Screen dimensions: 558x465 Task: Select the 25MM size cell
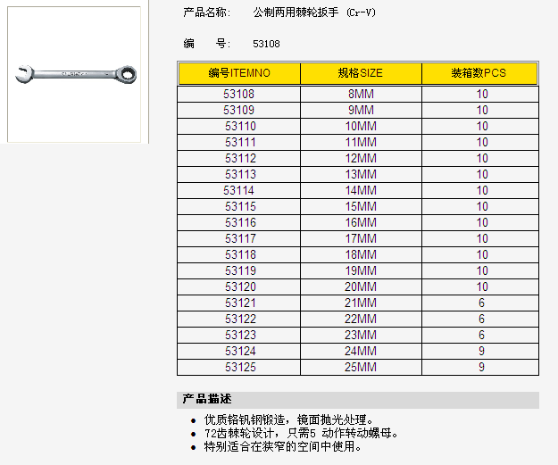click(361, 367)
